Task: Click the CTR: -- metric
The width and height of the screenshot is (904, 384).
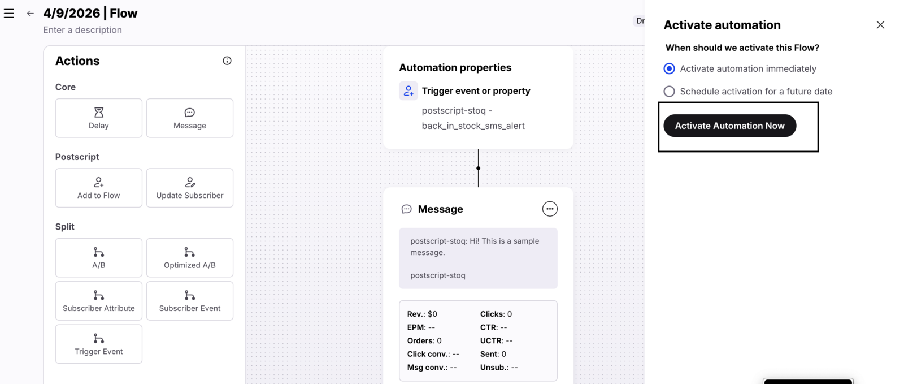Action: click(494, 327)
